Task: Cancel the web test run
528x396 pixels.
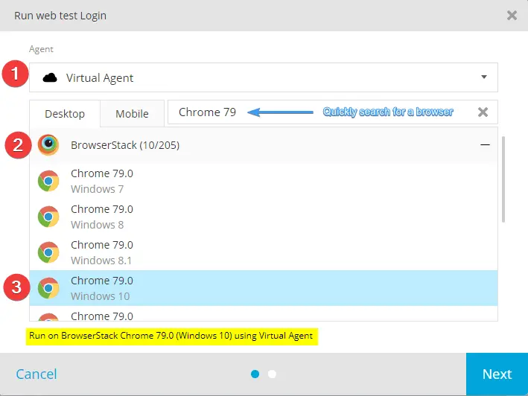Action: [x=36, y=374]
